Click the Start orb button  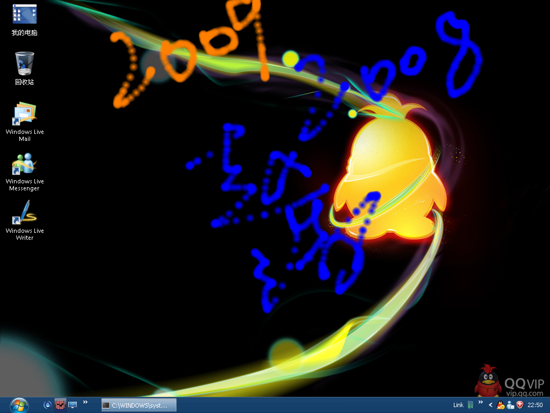pos(19,404)
